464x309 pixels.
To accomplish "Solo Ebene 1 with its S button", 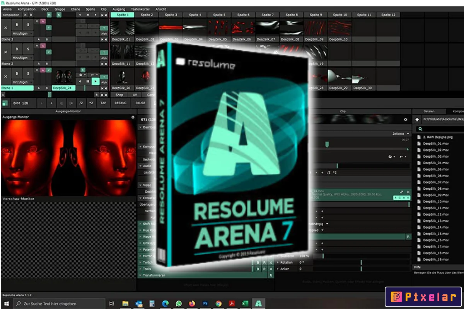I will 28,73.
